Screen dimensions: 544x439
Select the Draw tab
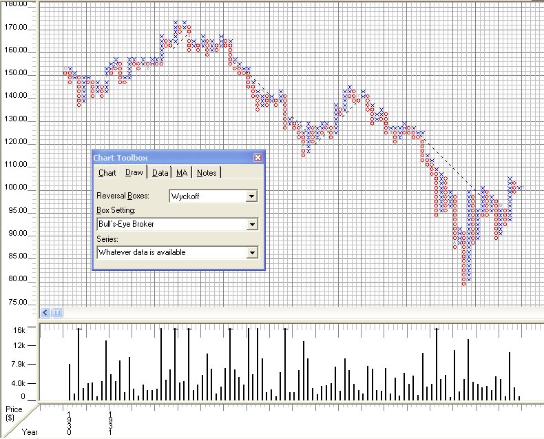134,172
